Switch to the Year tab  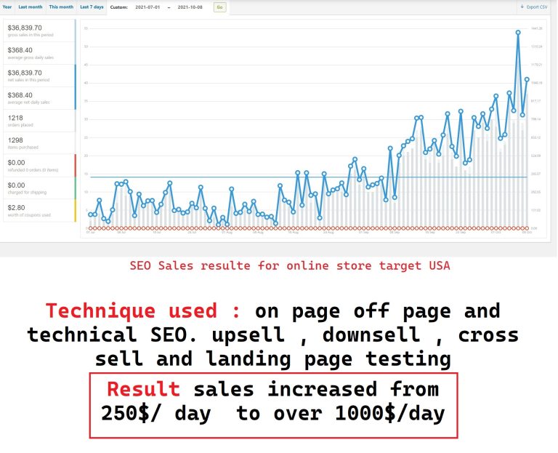point(7,7)
